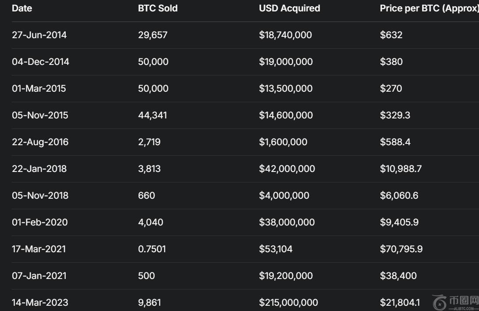Click the USD Acquired column header

click(x=289, y=8)
